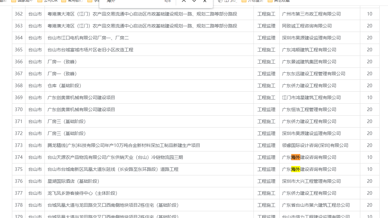Click the score 10 in row 369

369,98
